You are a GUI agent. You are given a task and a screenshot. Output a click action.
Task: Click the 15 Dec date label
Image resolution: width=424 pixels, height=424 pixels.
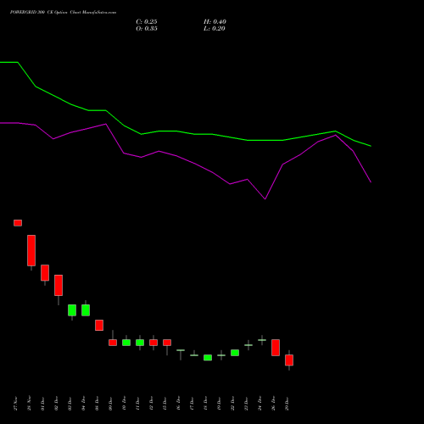pyautogui.click(x=165, y=404)
